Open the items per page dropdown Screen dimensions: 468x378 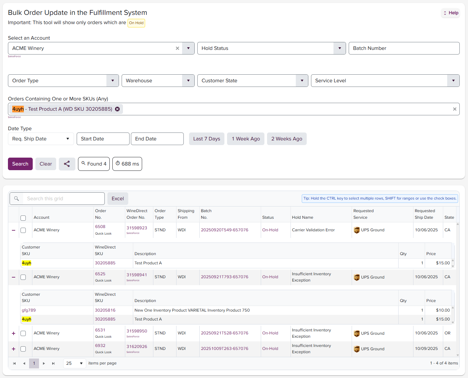pos(74,363)
